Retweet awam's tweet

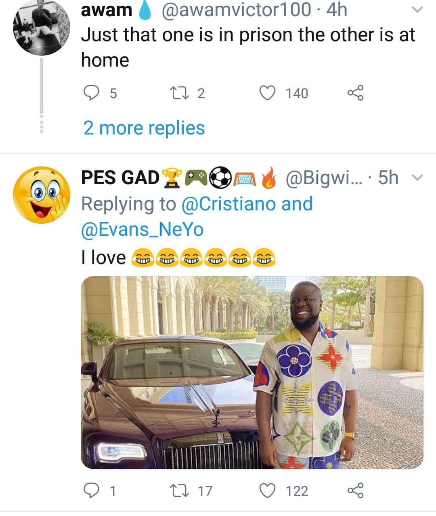click(x=177, y=93)
